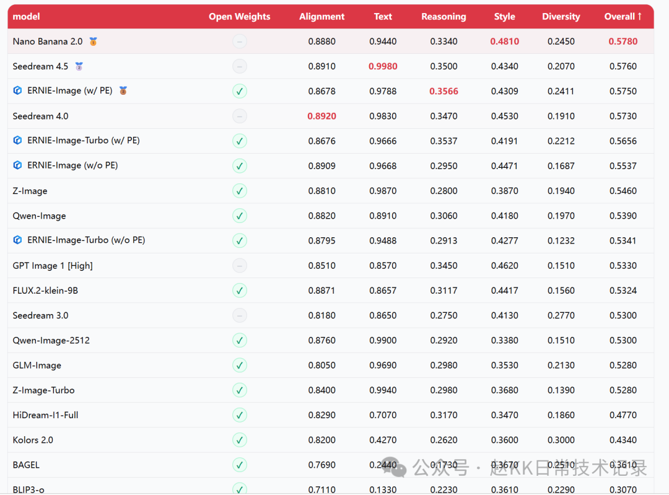Click GPT Image 1 [High] Style value 0.4620
669x495 pixels.
504,265
